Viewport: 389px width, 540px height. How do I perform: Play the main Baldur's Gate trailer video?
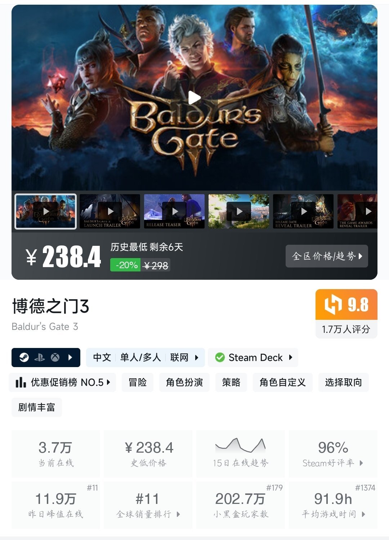[194, 97]
